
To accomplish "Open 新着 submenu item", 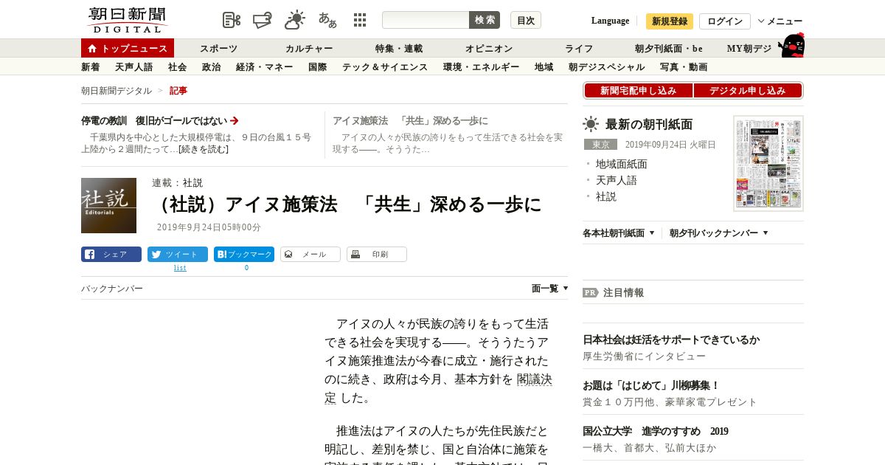I will pyautogui.click(x=91, y=67).
